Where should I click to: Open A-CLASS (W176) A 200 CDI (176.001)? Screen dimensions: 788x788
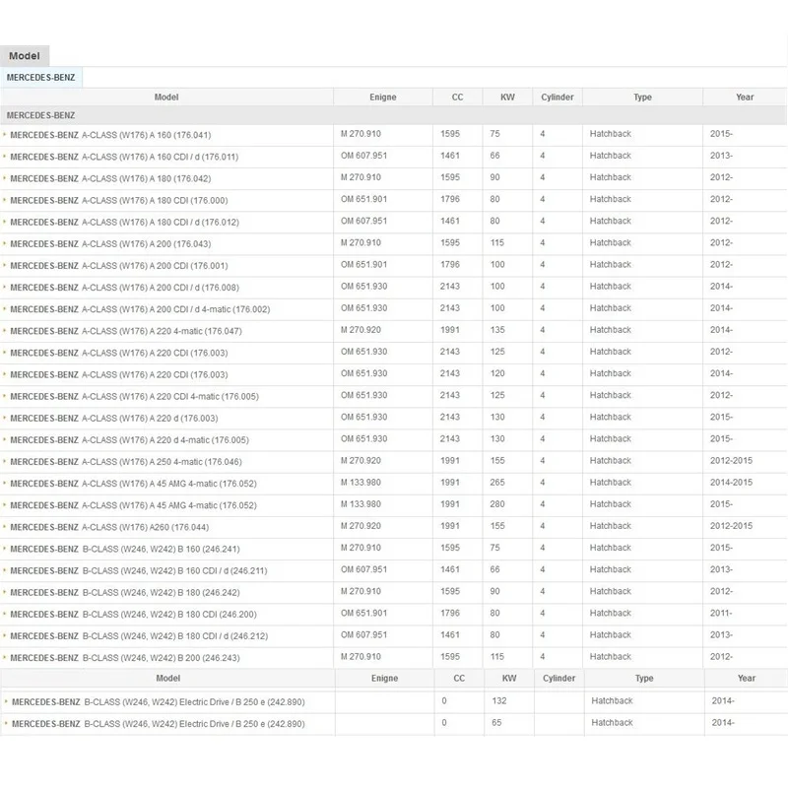coord(118,266)
